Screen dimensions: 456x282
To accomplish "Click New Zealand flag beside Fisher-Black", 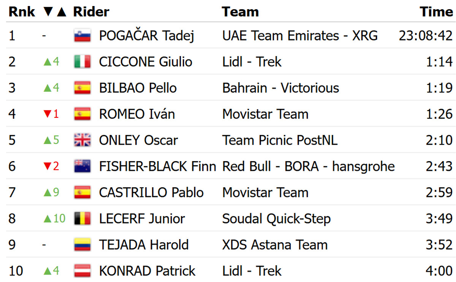I will point(82,166).
